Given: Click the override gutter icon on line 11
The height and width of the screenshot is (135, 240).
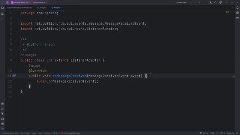Looking at the screenshot, I should click(14, 76).
